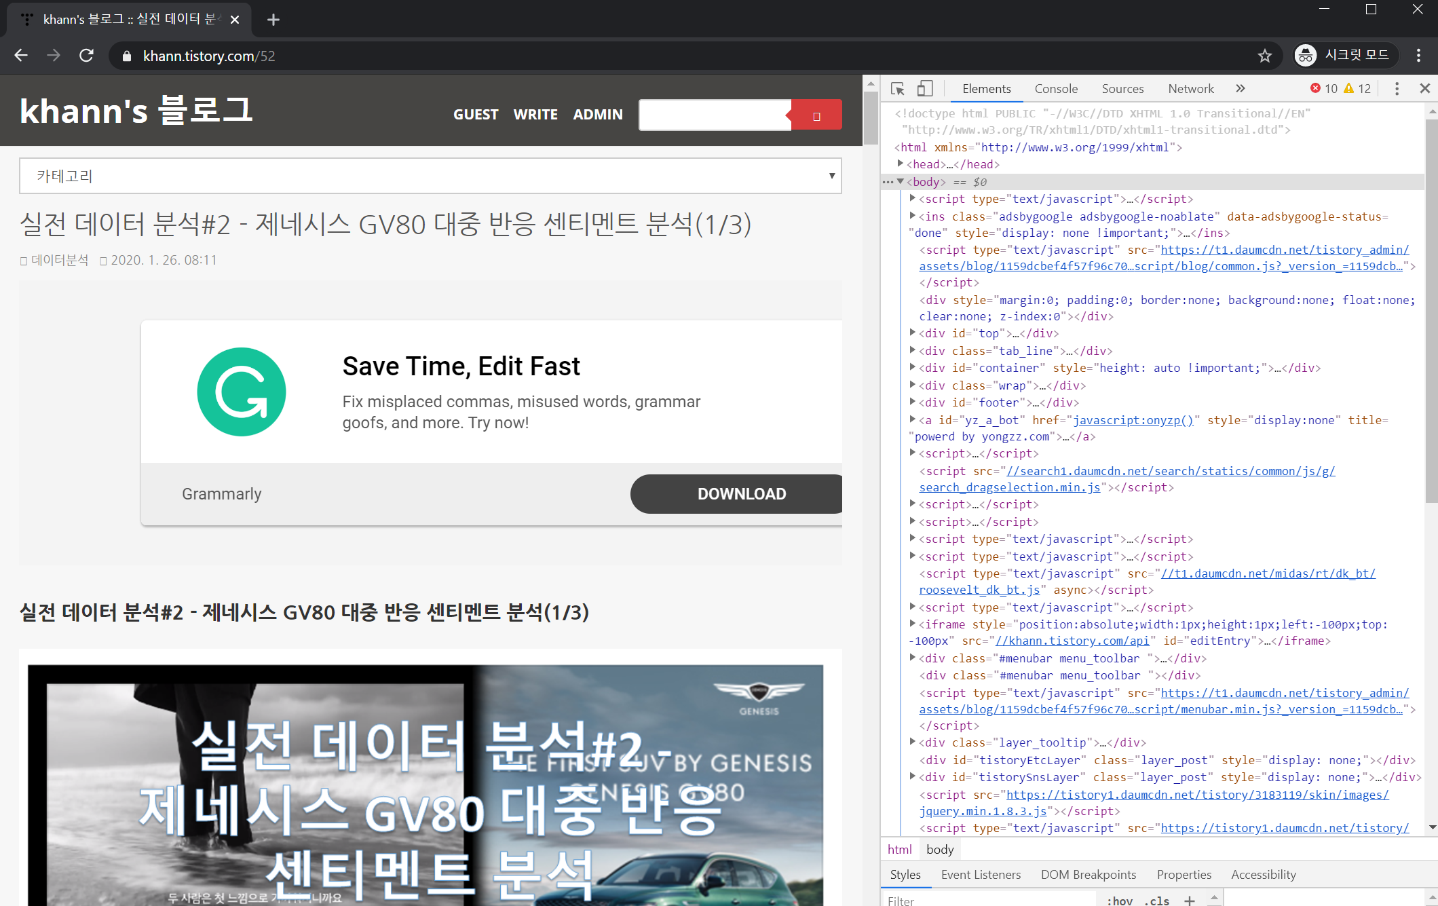Click the ADMIN link in blog header
The width and height of the screenshot is (1438, 906).
tap(597, 115)
